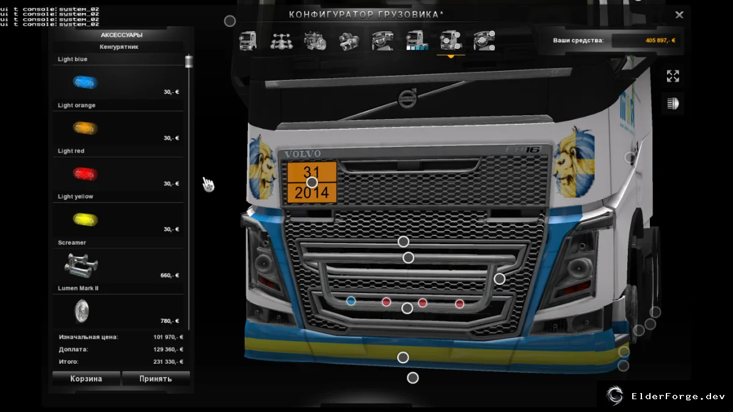Toggle the truck headlights icon
The image size is (733, 412).
click(673, 104)
